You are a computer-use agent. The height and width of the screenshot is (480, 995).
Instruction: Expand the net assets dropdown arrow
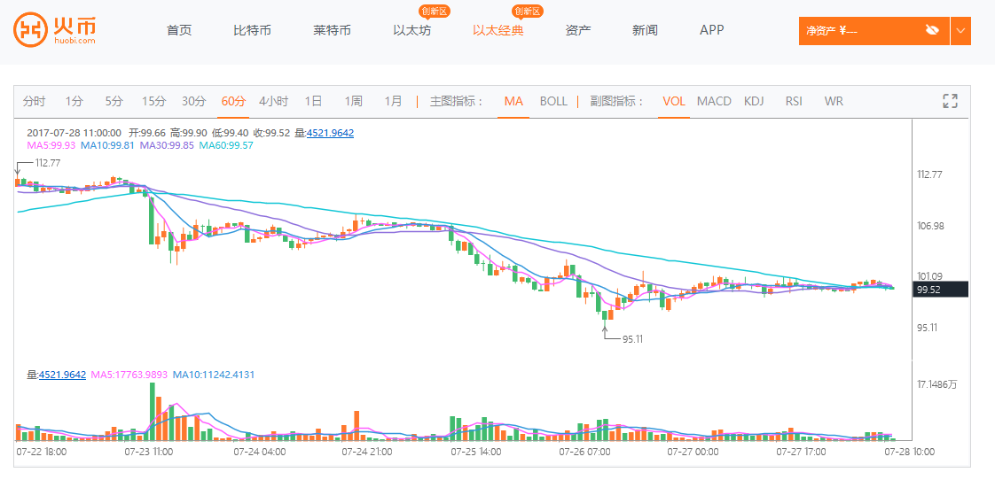[x=960, y=30]
